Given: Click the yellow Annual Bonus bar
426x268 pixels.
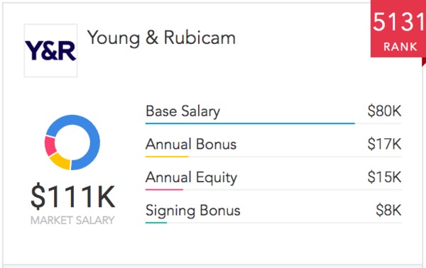Looking at the screenshot, I should tap(167, 157).
